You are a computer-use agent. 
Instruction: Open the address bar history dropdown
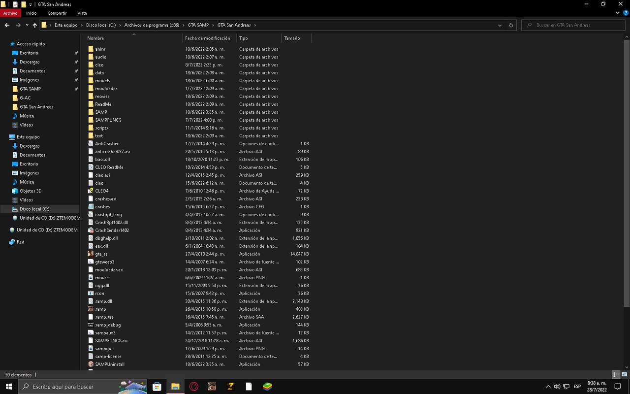500,25
